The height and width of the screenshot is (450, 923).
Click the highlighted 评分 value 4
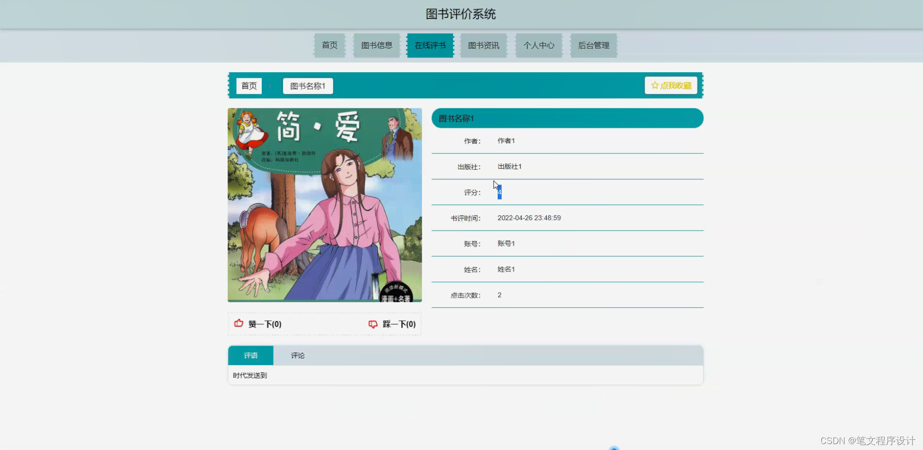coord(500,192)
